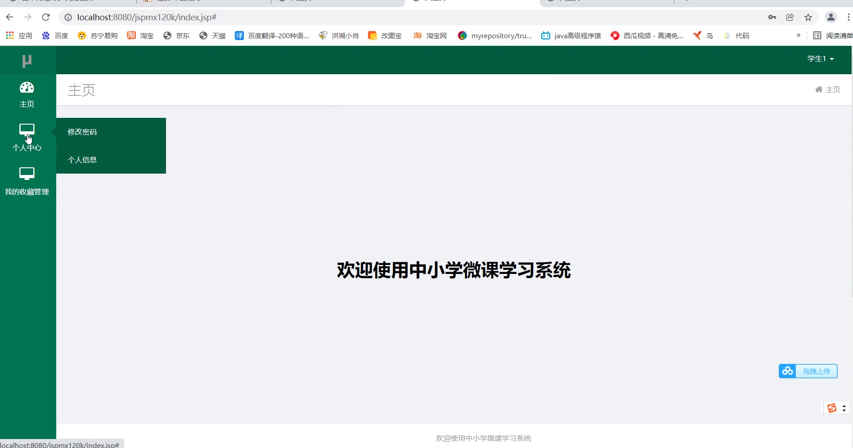Click the 主页 breadcrumb link
853x448 pixels.
click(x=833, y=90)
